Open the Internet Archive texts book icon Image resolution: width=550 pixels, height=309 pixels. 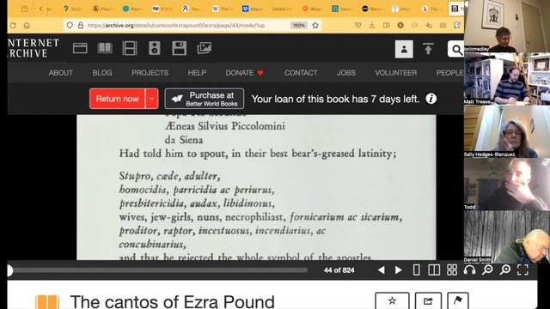click(105, 48)
